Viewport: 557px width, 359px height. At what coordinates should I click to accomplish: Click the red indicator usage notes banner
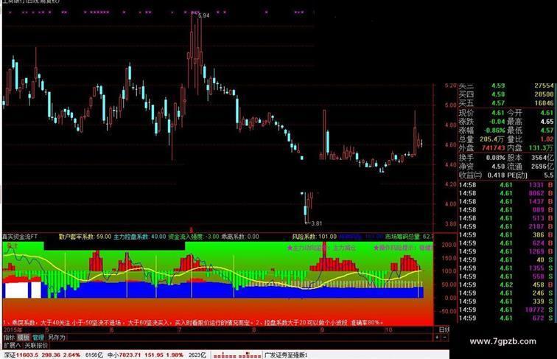(194, 322)
